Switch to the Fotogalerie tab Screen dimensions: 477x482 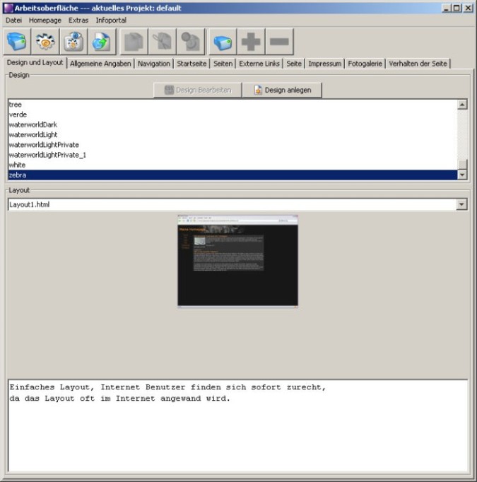pos(365,64)
